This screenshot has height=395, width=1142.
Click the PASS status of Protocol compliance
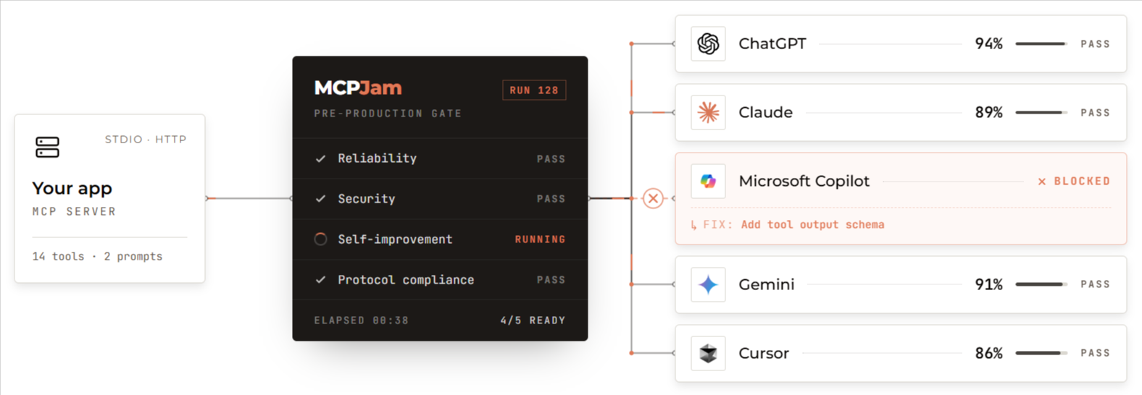(x=551, y=280)
